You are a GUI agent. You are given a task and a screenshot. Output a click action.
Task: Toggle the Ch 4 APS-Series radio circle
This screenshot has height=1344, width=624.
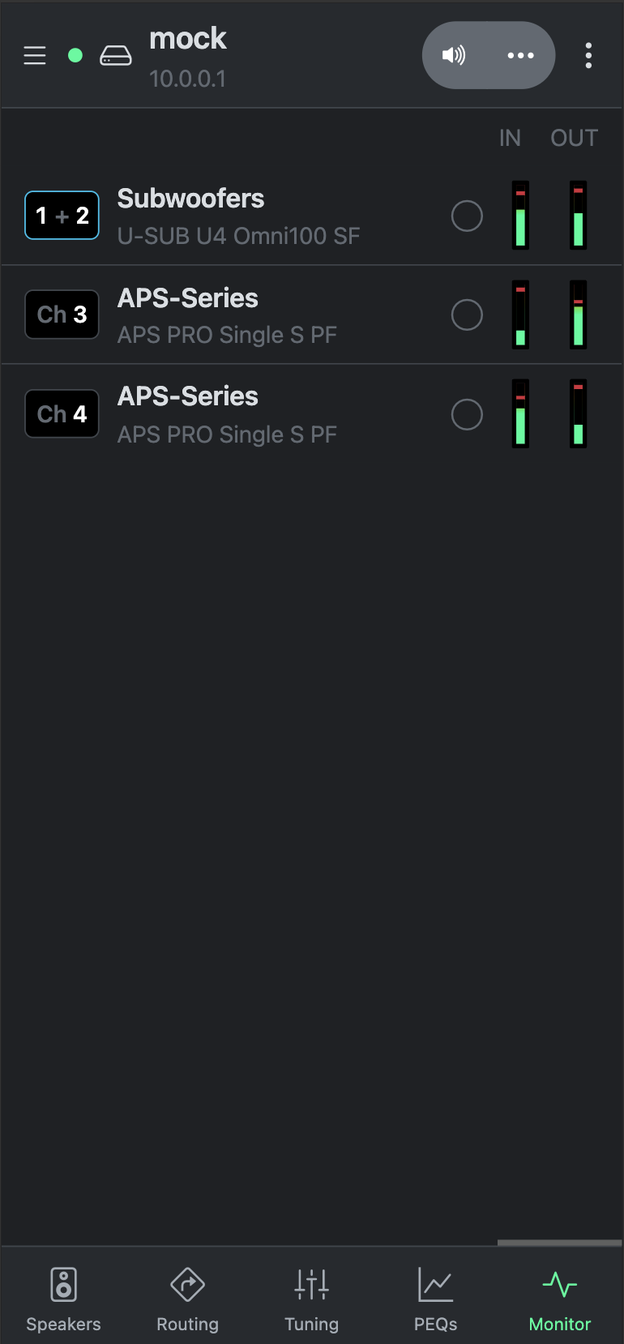click(x=467, y=414)
